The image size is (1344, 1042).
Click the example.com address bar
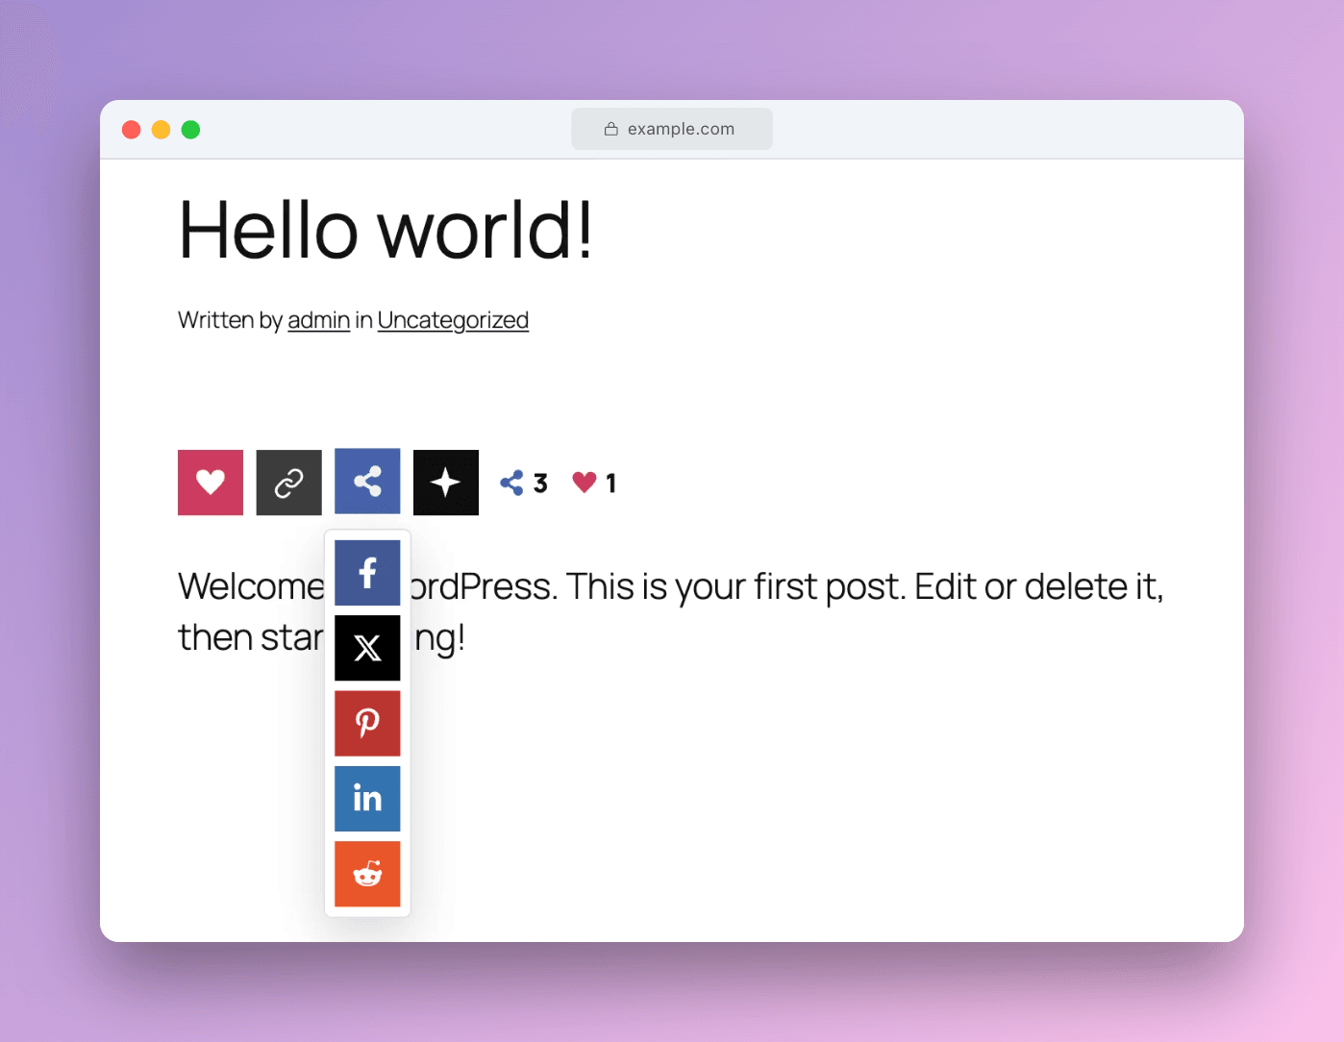[672, 129]
